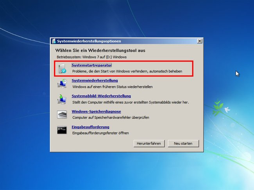Launch the Systemwiederherstellung link
Screen dimensions: 254x190
click(x=95, y=80)
